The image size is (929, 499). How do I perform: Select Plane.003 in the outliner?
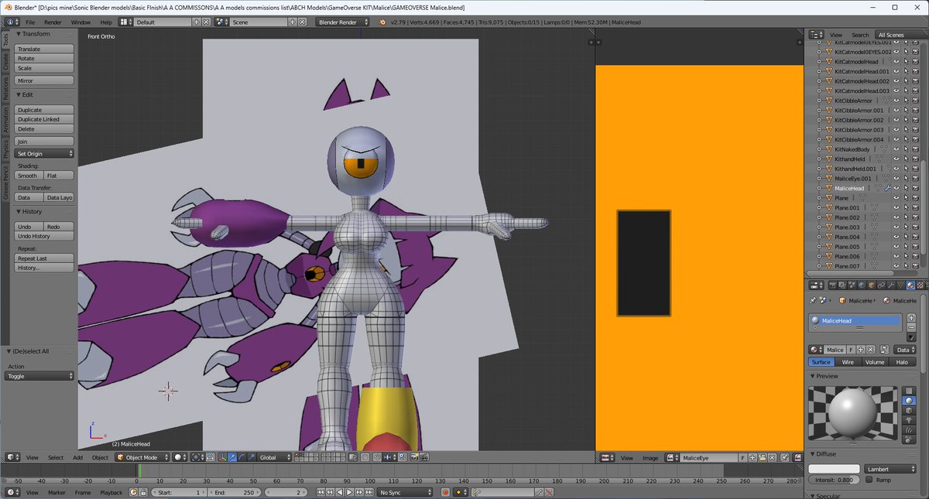pos(847,227)
